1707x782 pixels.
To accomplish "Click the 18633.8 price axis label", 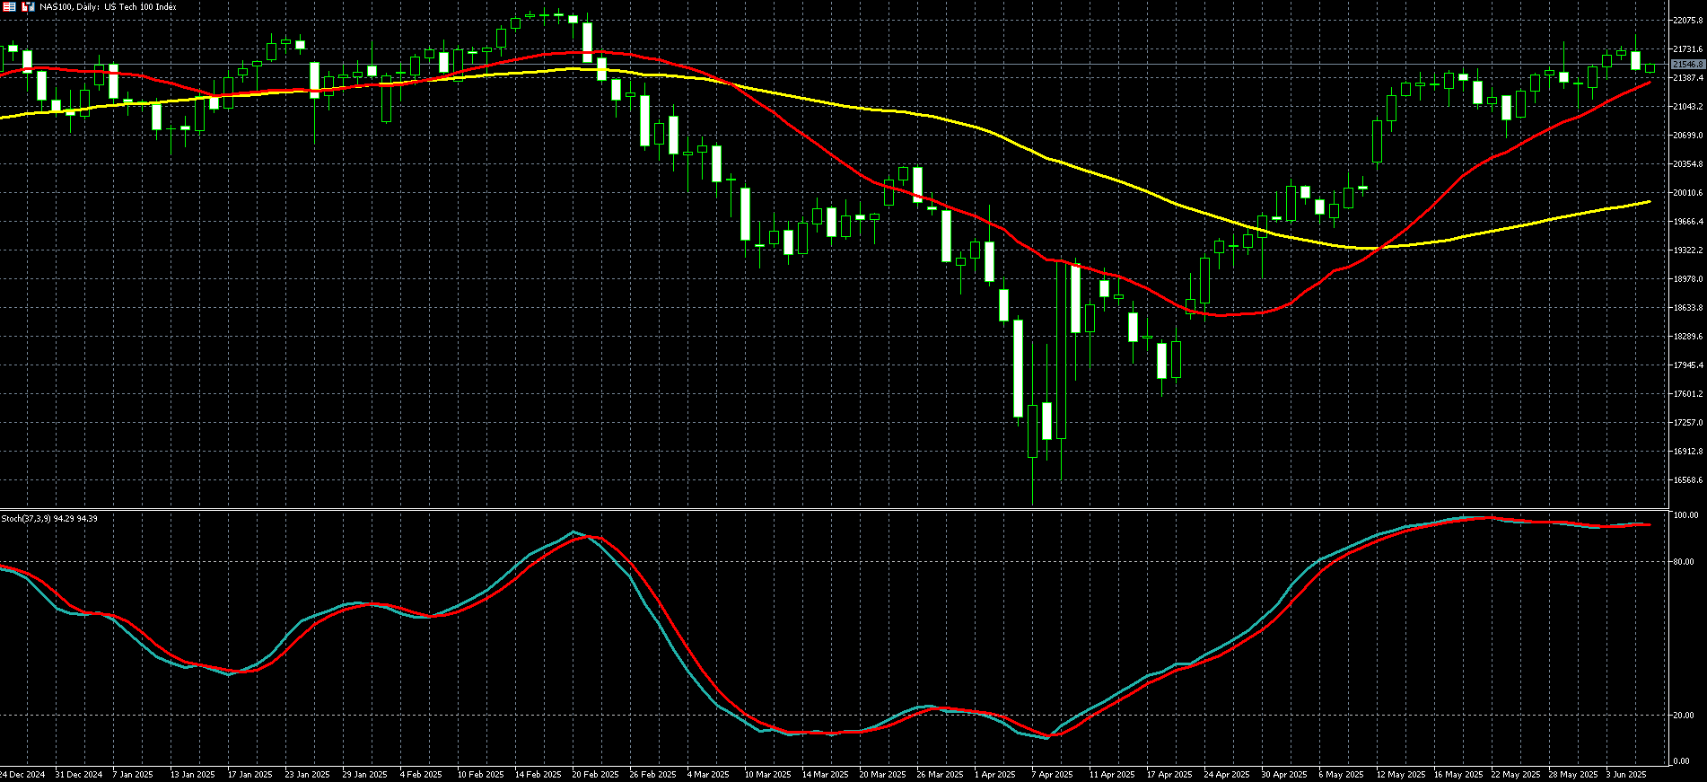I will 1687,308.
